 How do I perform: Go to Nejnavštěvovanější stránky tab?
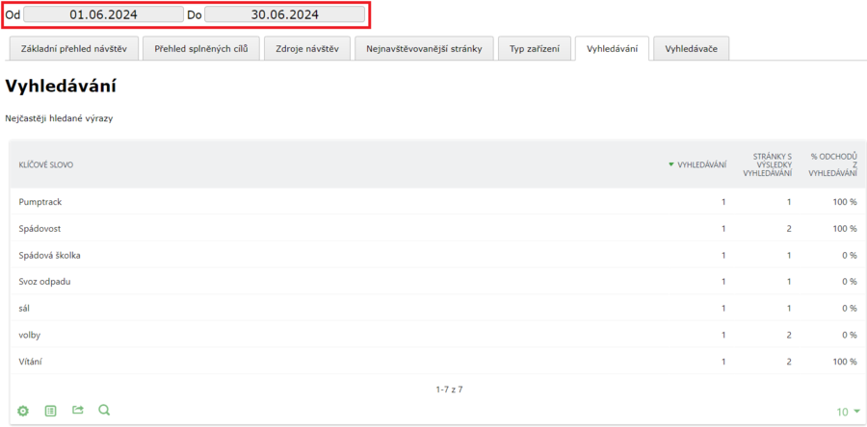coord(424,48)
